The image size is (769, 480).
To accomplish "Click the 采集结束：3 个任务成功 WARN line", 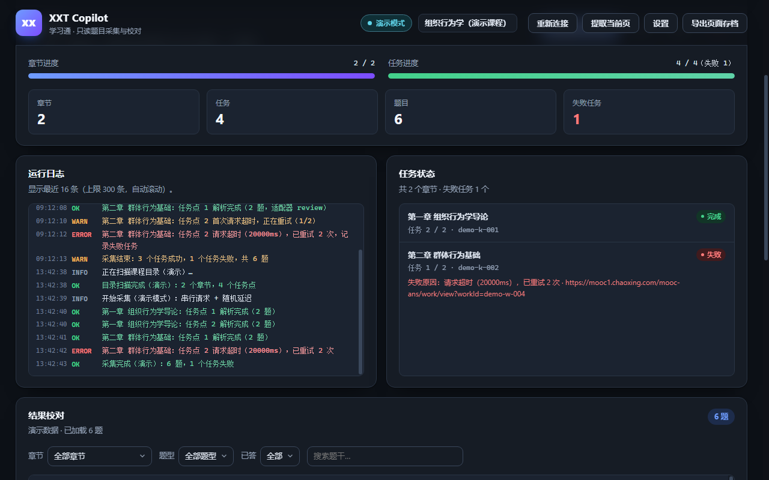I will coord(193,259).
